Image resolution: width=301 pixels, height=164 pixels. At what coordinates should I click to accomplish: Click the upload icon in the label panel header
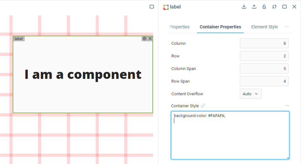pos(254,7)
